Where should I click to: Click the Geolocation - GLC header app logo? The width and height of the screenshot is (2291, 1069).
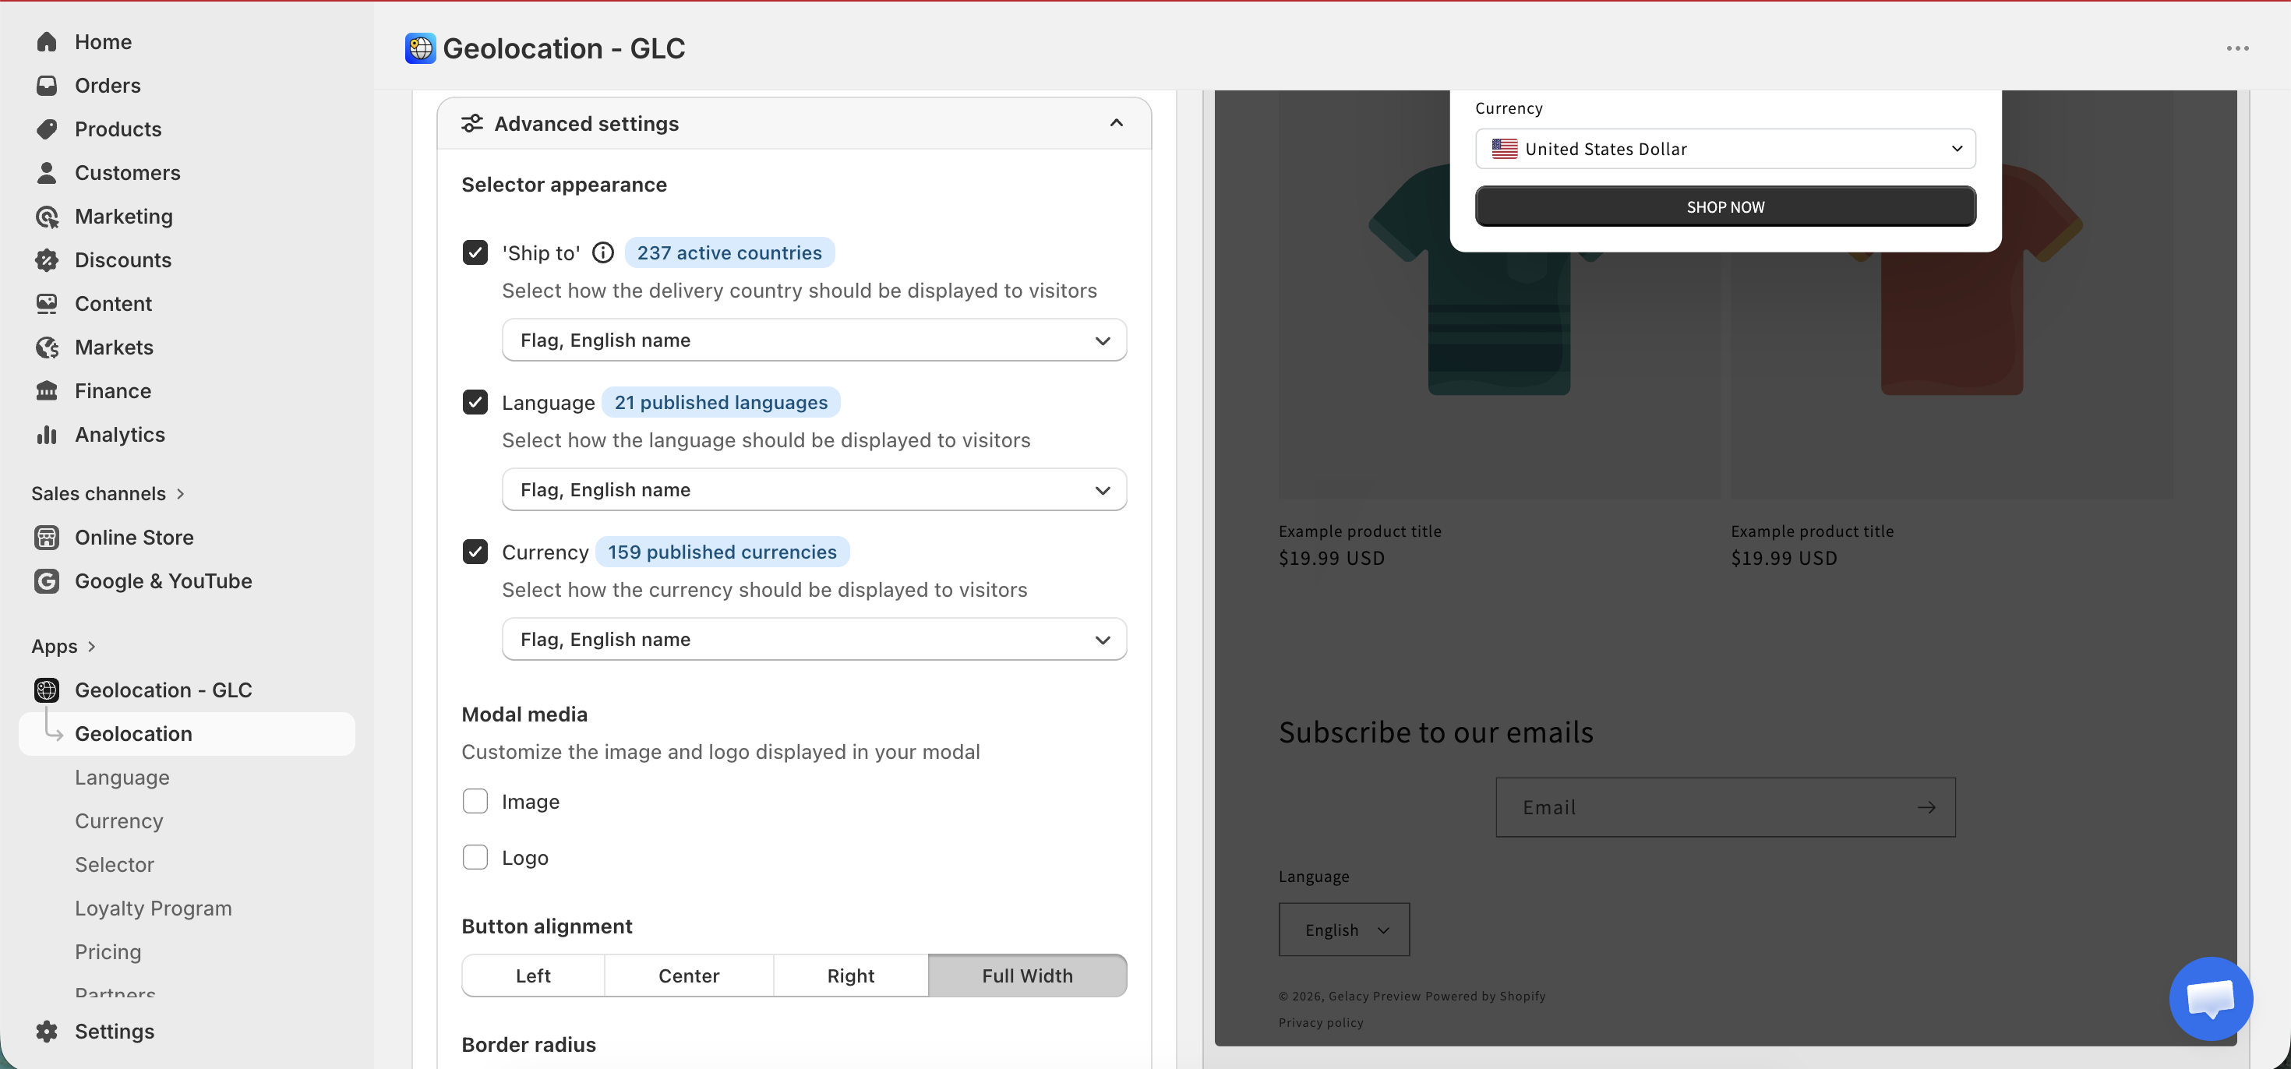click(x=420, y=48)
